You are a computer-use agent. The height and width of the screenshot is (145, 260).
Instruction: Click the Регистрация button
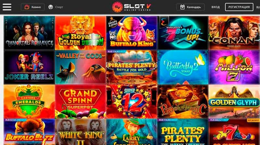click(x=239, y=7)
